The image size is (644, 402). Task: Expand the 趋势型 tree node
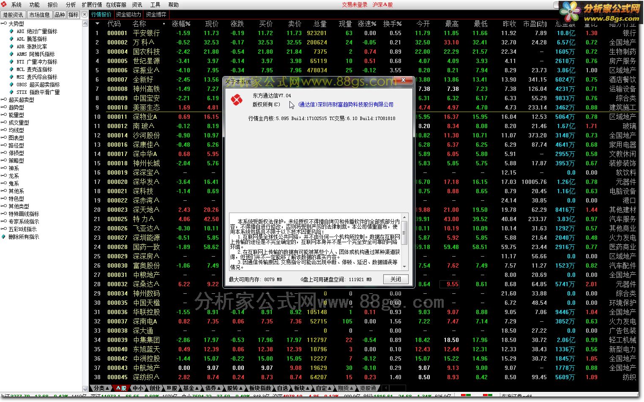(x=4, y=107)
